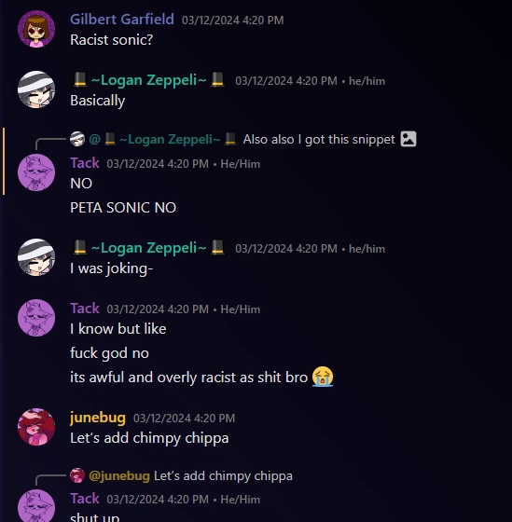This screenshot has height=522, width=512.
Task: Open the Gilbert Garfield username
Action: (x=122, y=20)
